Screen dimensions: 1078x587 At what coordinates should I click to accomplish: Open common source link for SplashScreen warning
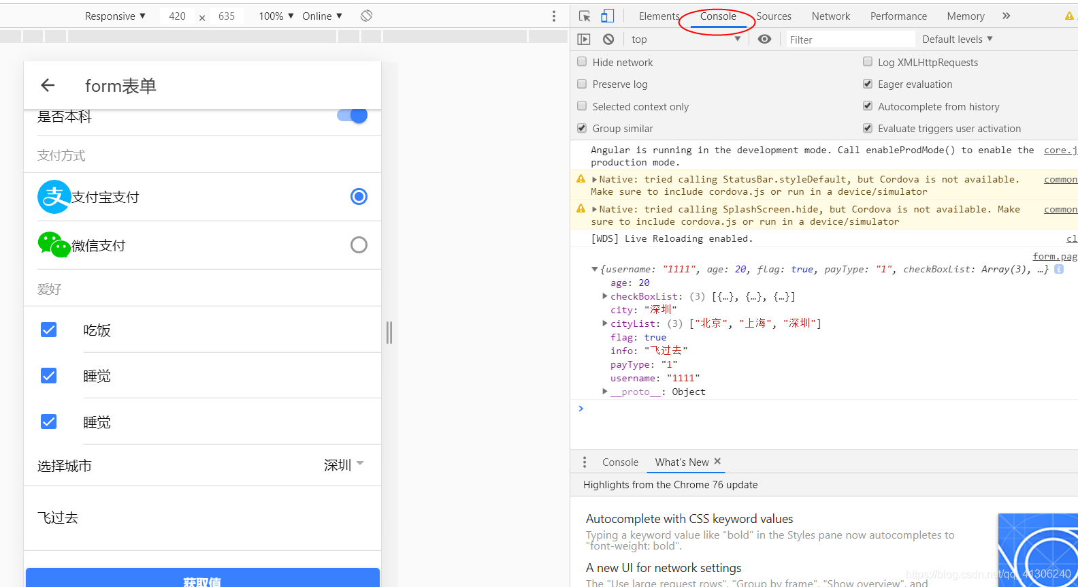1060,209
